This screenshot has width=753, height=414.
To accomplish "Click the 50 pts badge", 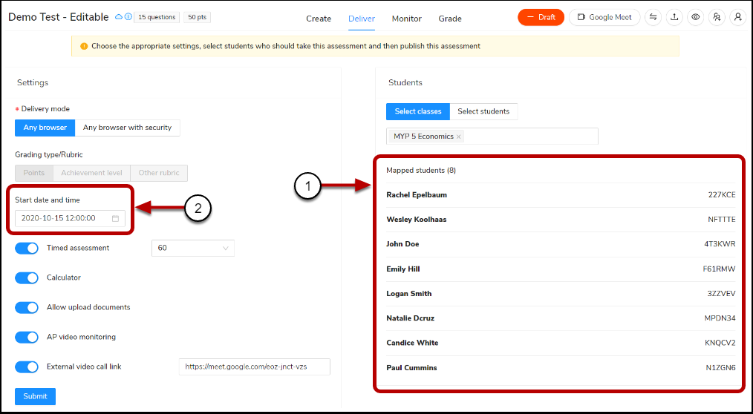I will point(197,17).
